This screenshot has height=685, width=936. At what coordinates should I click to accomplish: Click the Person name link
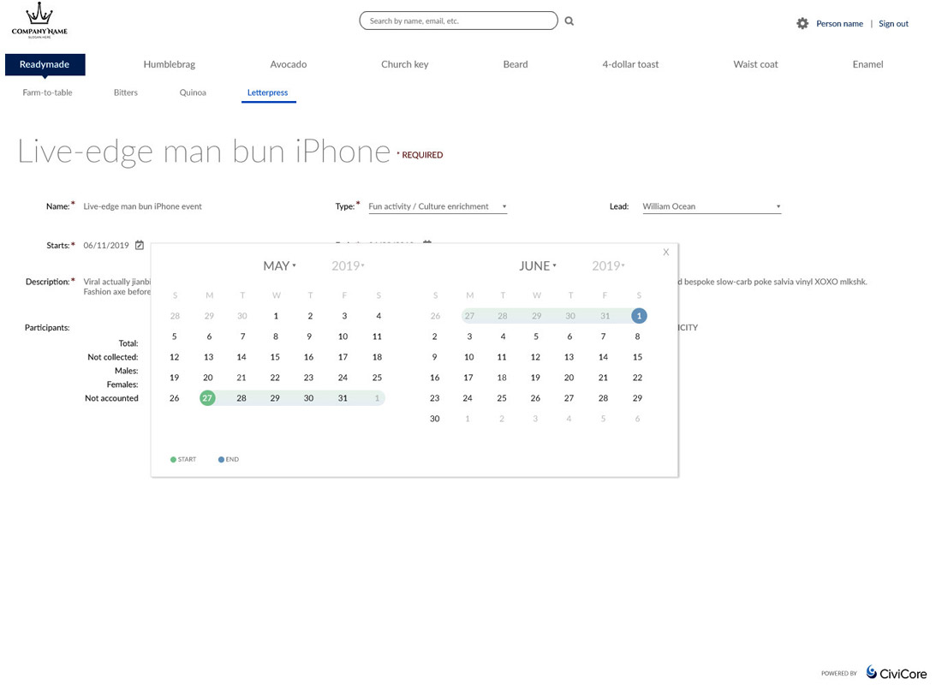point(839,24)
